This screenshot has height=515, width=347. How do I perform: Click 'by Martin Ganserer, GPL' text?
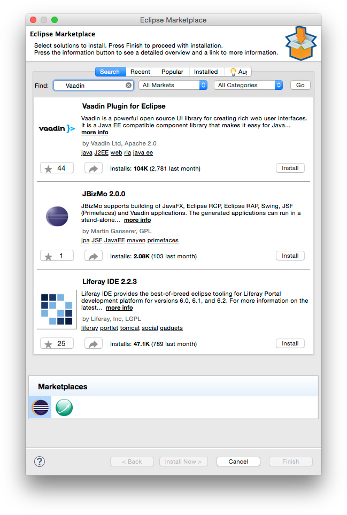(117, 231)
